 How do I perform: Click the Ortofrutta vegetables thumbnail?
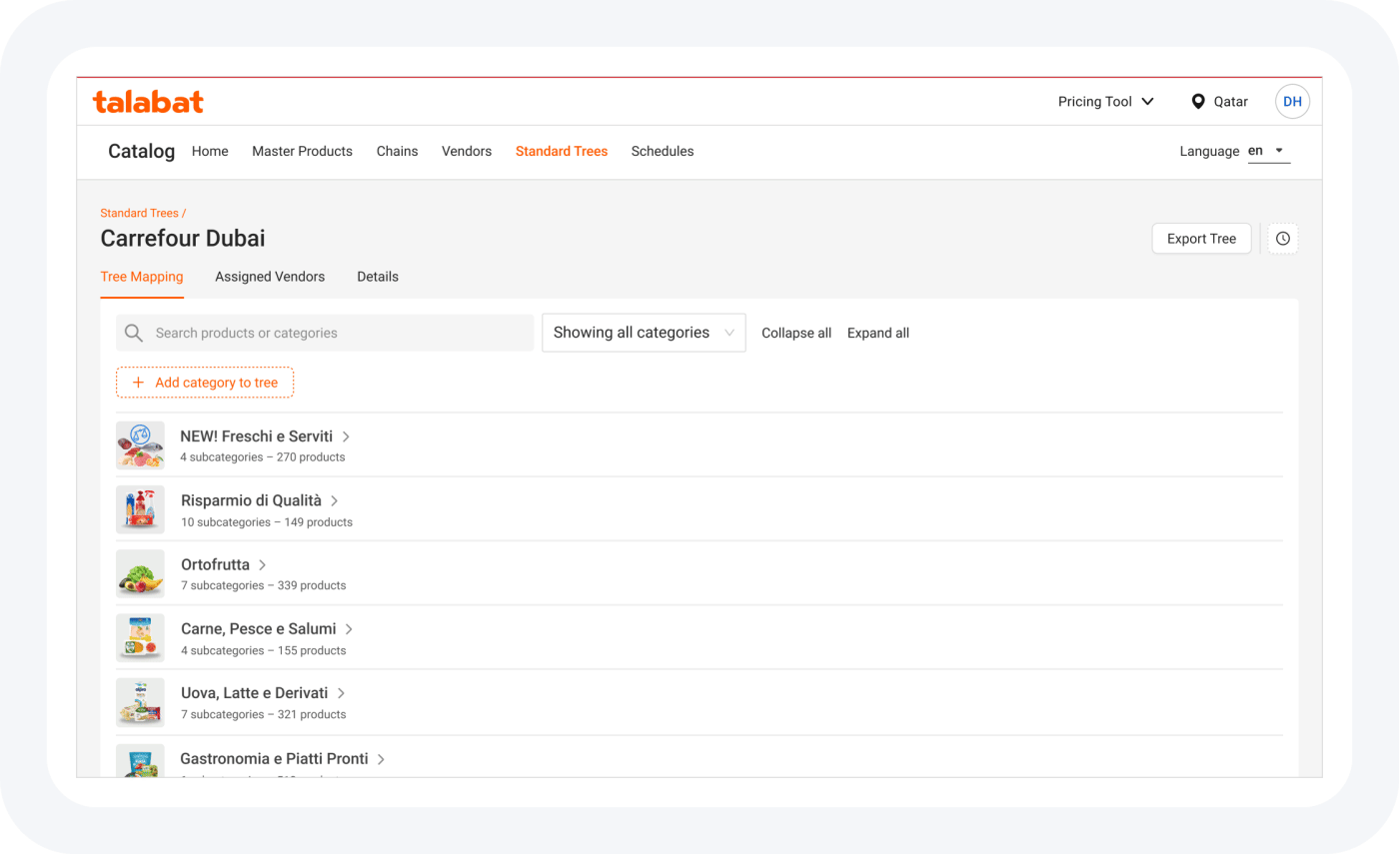140,573
